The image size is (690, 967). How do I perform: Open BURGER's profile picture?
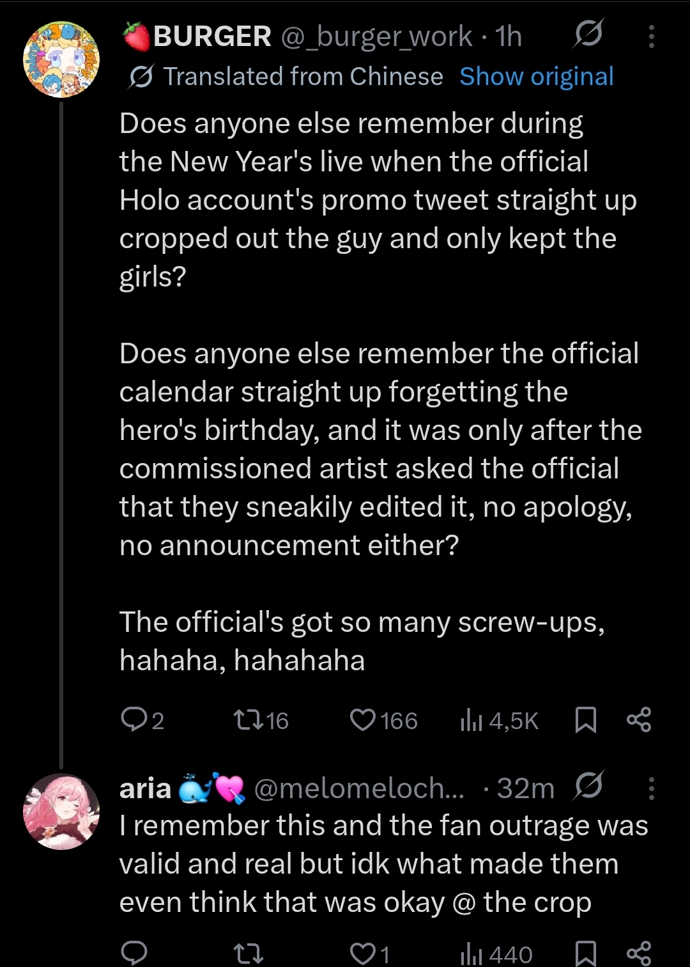coord(61,59)
